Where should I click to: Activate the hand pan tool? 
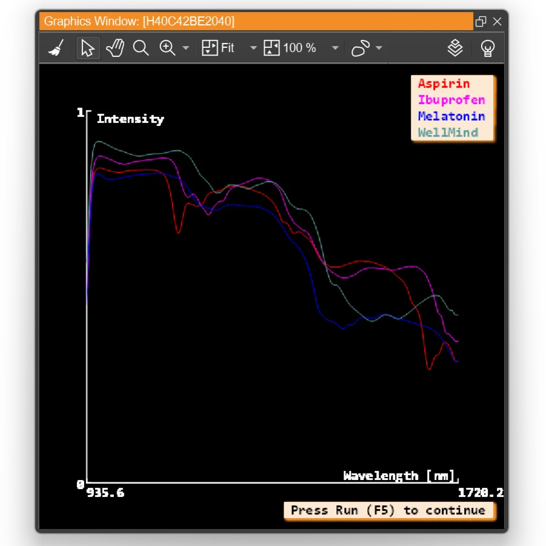(x=115, y=48)
